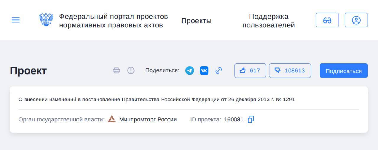This screenshot has width=378, height=150.
Task: Open the user profile account icon
Action: click(356, 20)
